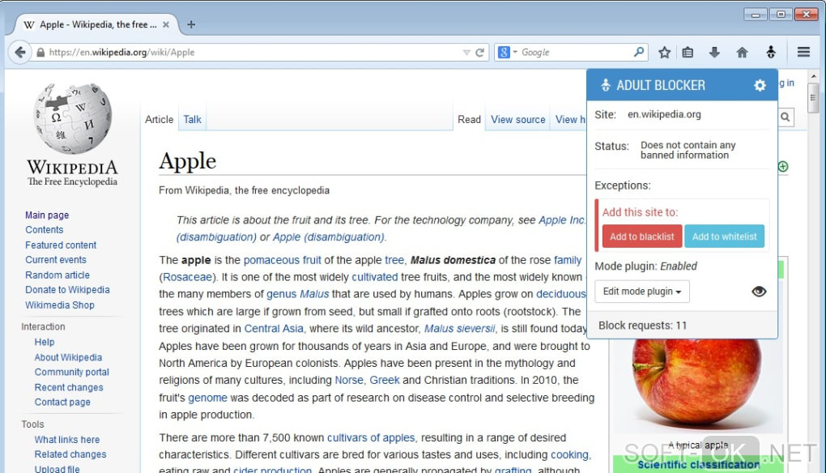Open the Google search engine selector
Image resolution: width=826 pixels, height=473 pixels.
(507, 52)
